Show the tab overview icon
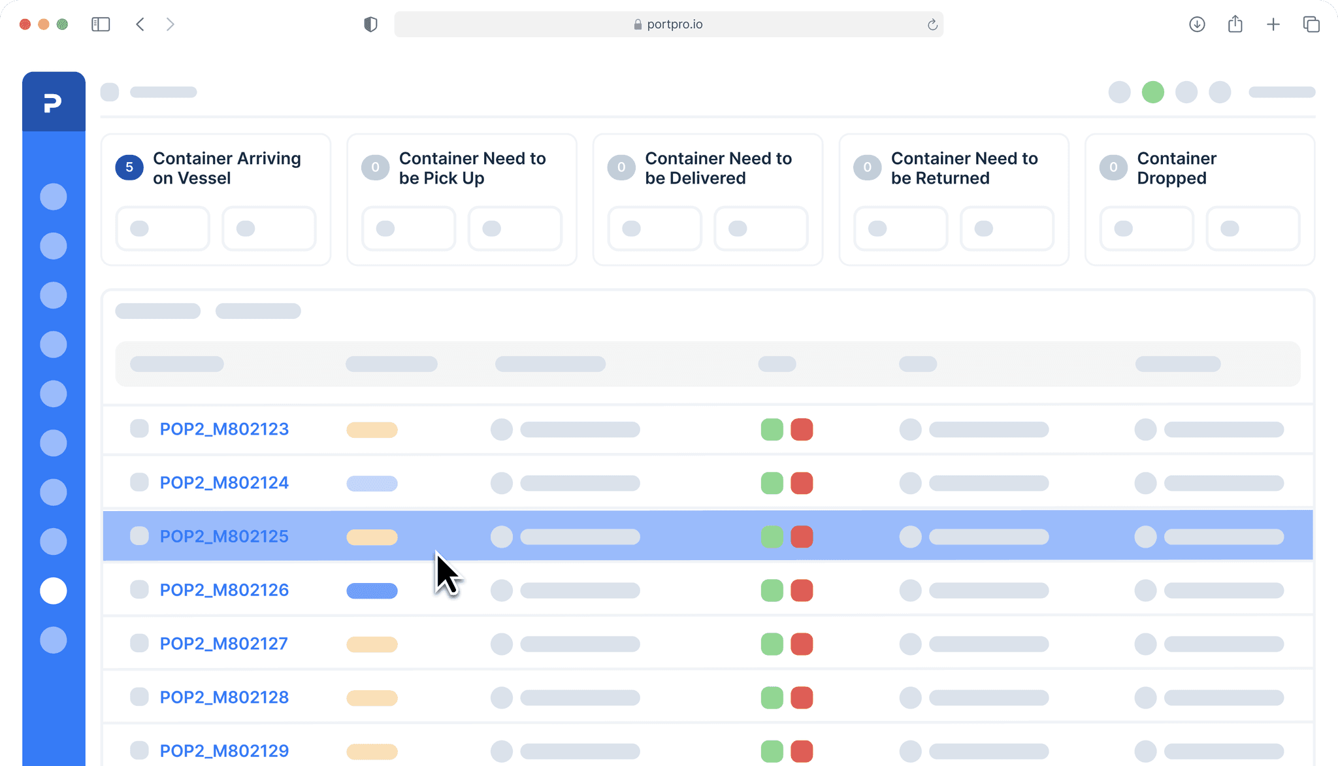The width and height of the screenshot is (1338, 766). coord(1311,25)
